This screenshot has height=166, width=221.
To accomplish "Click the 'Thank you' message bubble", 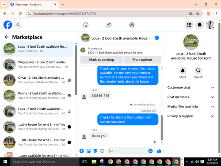I will [x=99, y=136].
